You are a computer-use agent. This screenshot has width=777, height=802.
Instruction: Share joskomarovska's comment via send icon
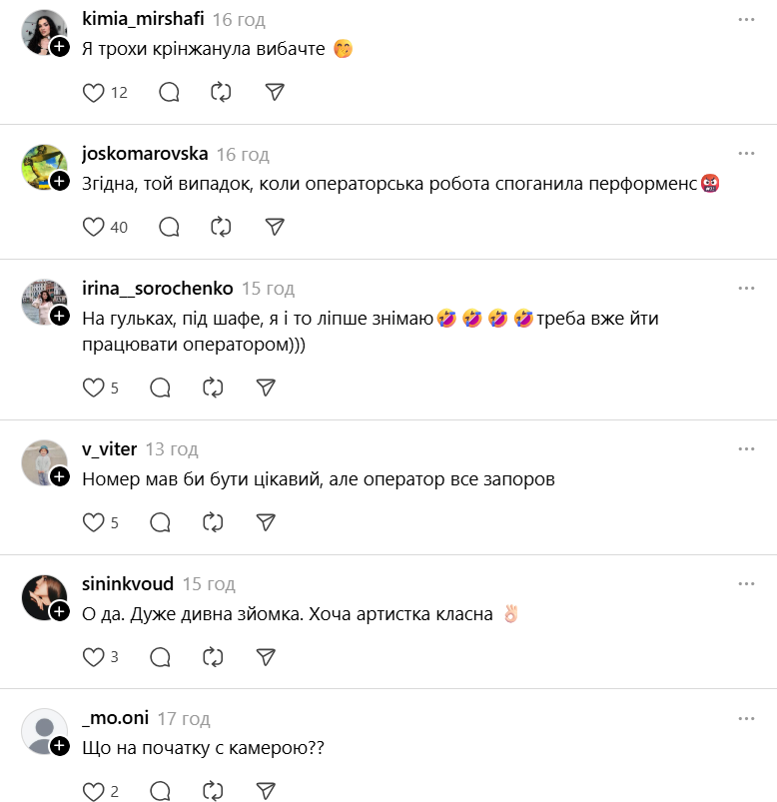(275, 227)
